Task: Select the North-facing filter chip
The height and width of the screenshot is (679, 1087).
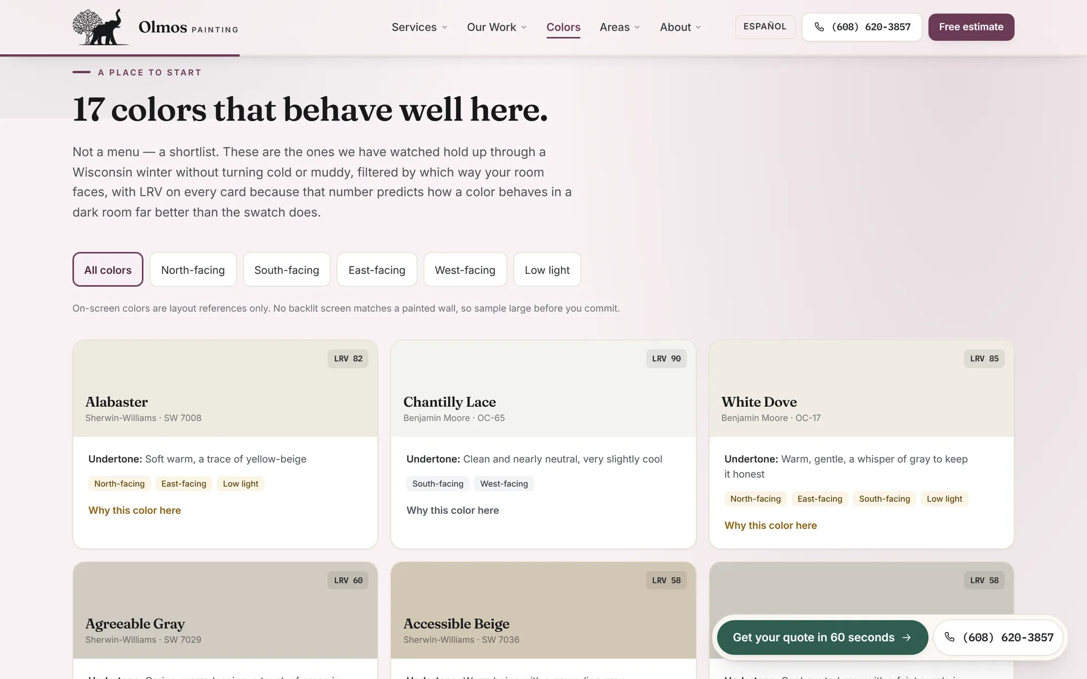Action: tap(193, 270)
